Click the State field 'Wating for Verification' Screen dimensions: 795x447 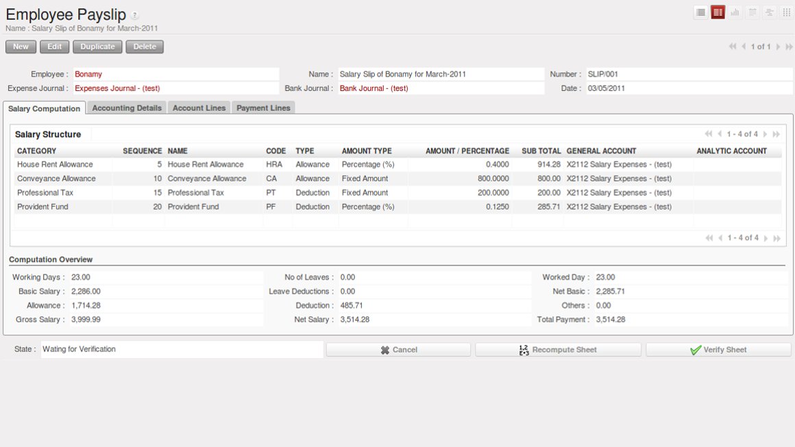(x=182, y=349)
